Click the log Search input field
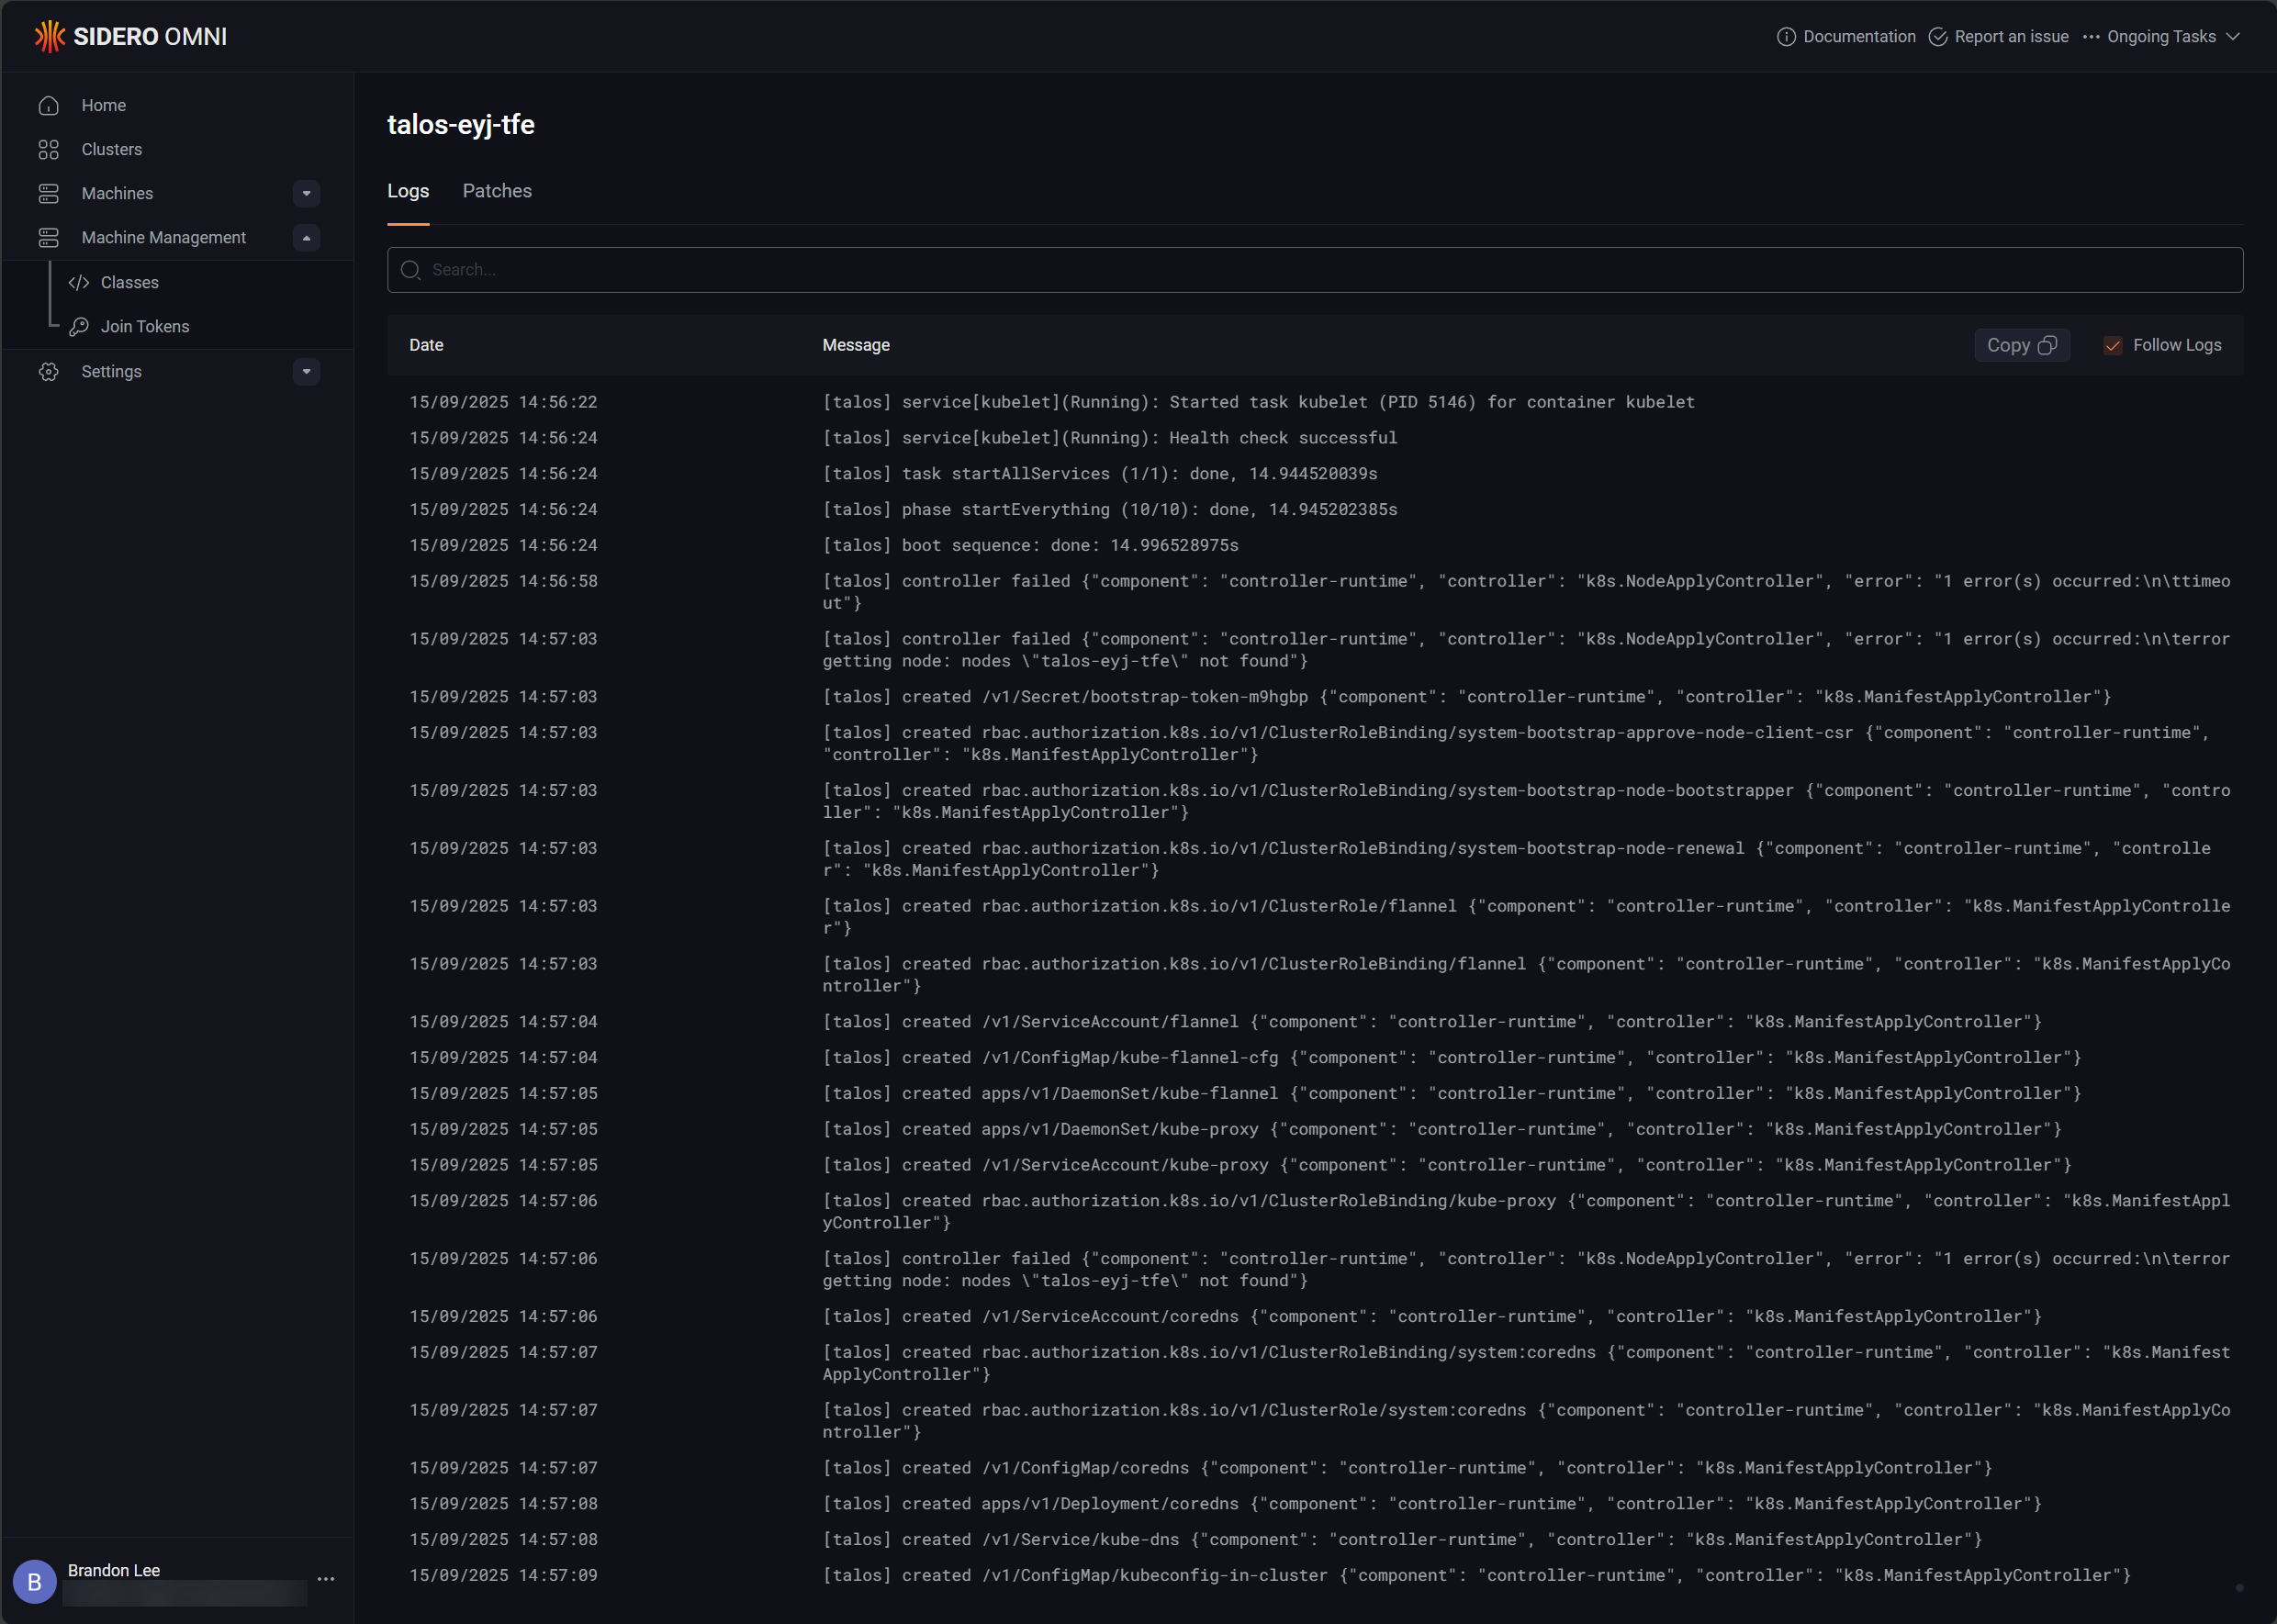 coord(1314,270)
